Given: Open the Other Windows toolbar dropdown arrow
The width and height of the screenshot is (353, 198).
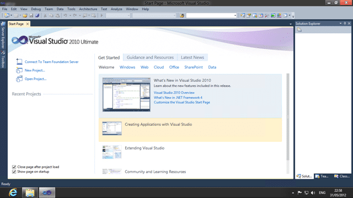Looking at the screenshot, I should point(290,15).
